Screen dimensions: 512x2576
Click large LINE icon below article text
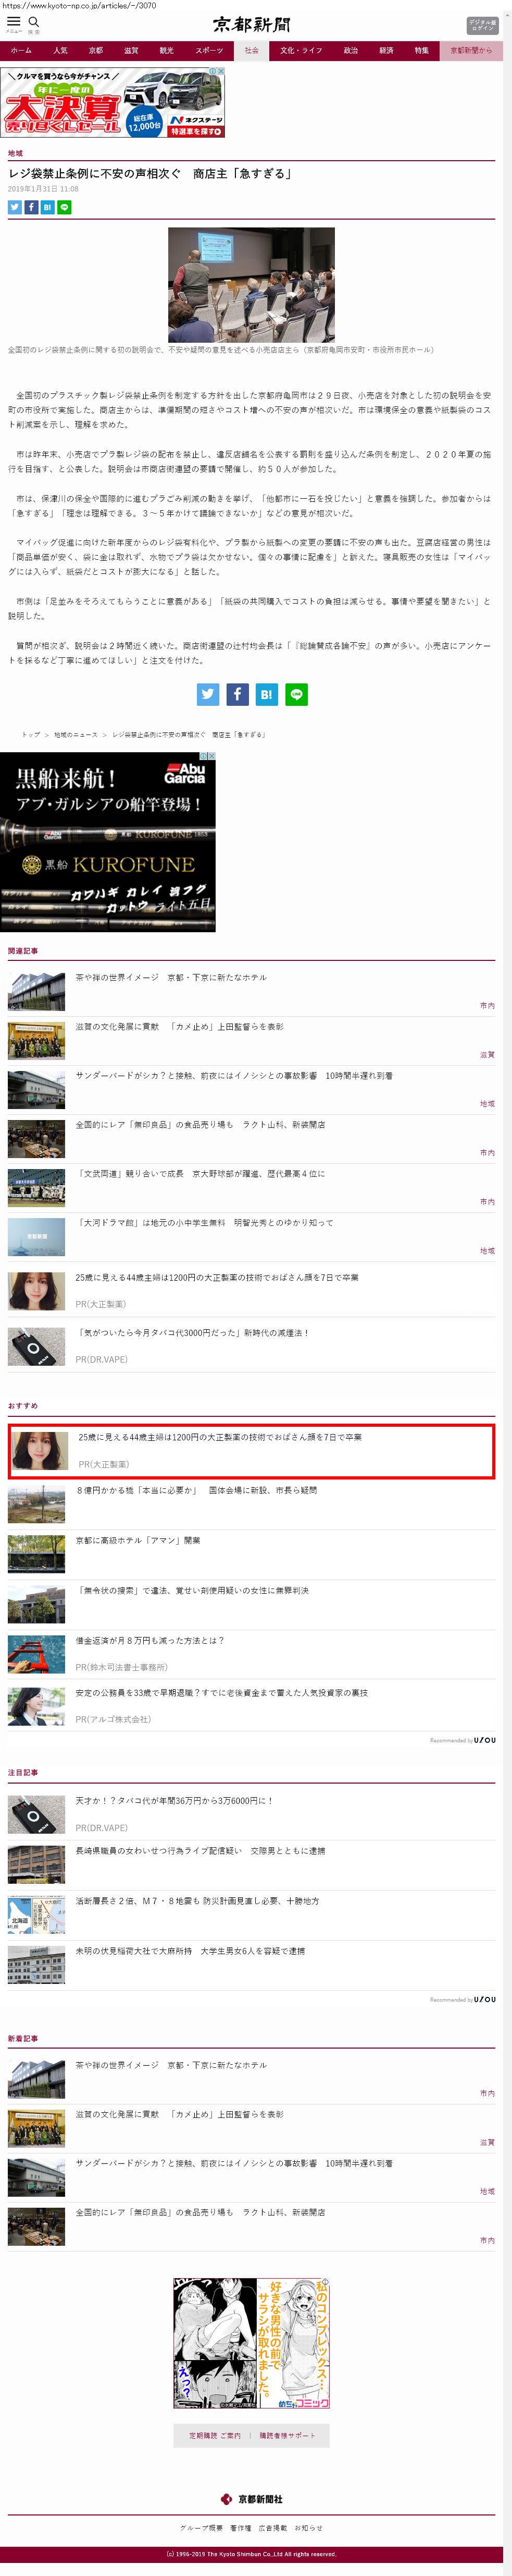pos(296,694)
